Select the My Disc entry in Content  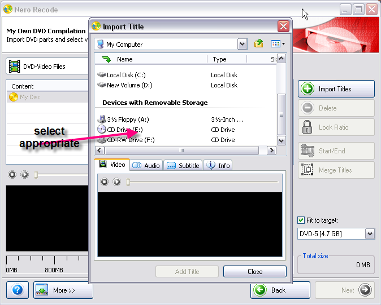[x=47, y=97]
